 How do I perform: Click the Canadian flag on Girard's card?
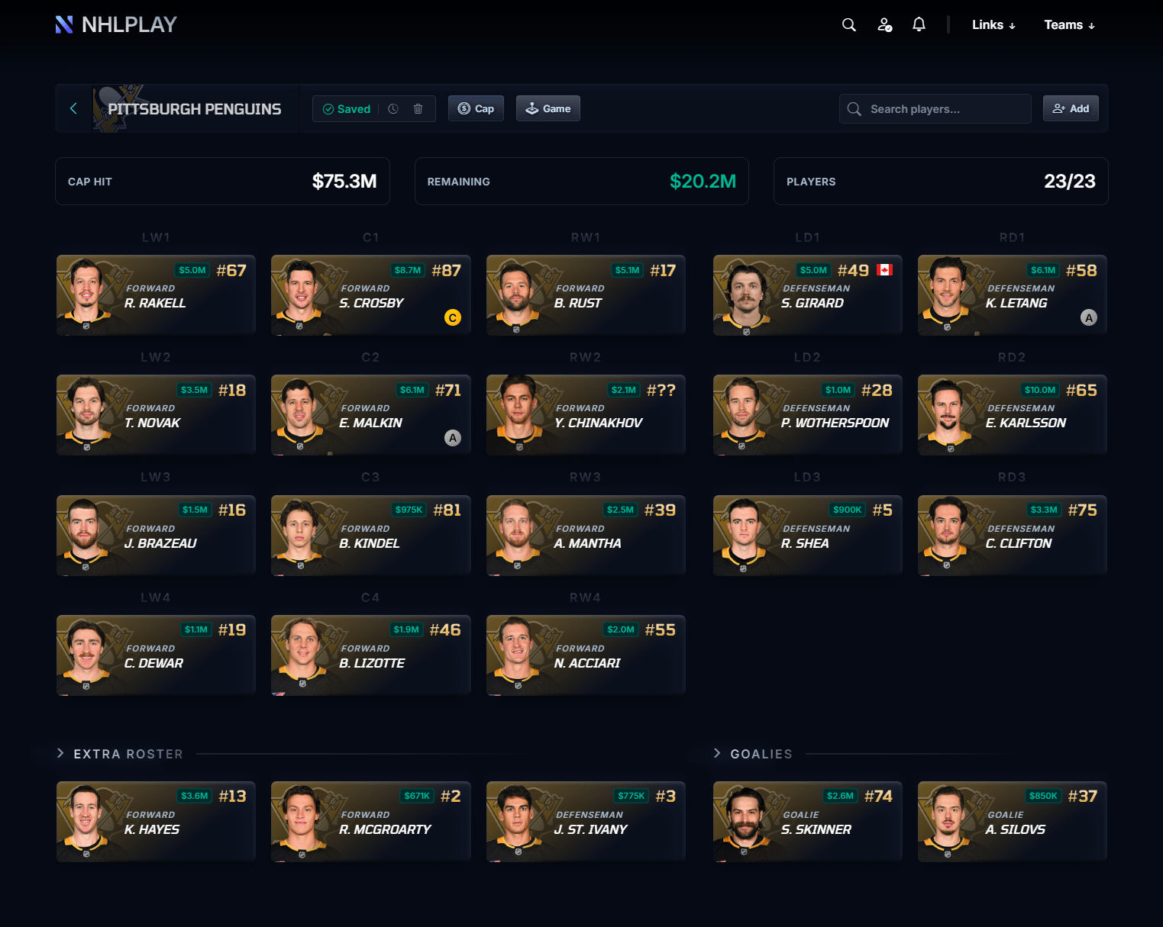coord(884,270)
